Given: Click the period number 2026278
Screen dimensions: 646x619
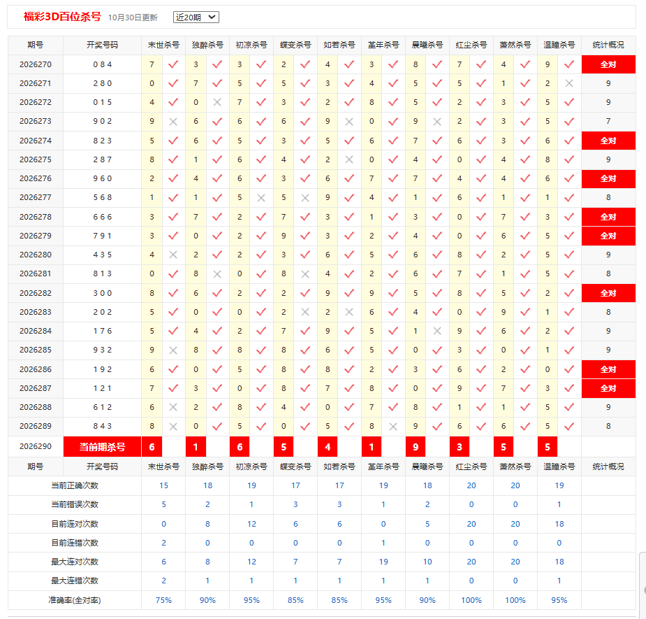Looking at the screenshot, I should click(x=36, y=217).
